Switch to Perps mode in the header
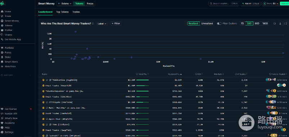 pyautogui.click(x=90, y=4)
